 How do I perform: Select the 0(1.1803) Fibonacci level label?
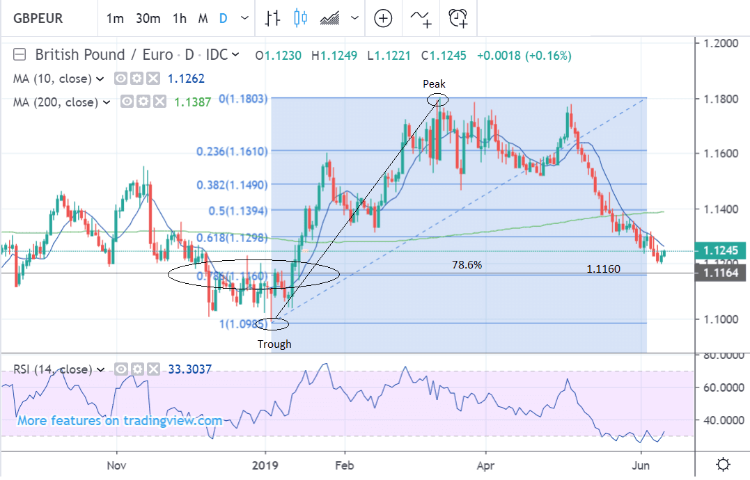click(x=244, y=99)
